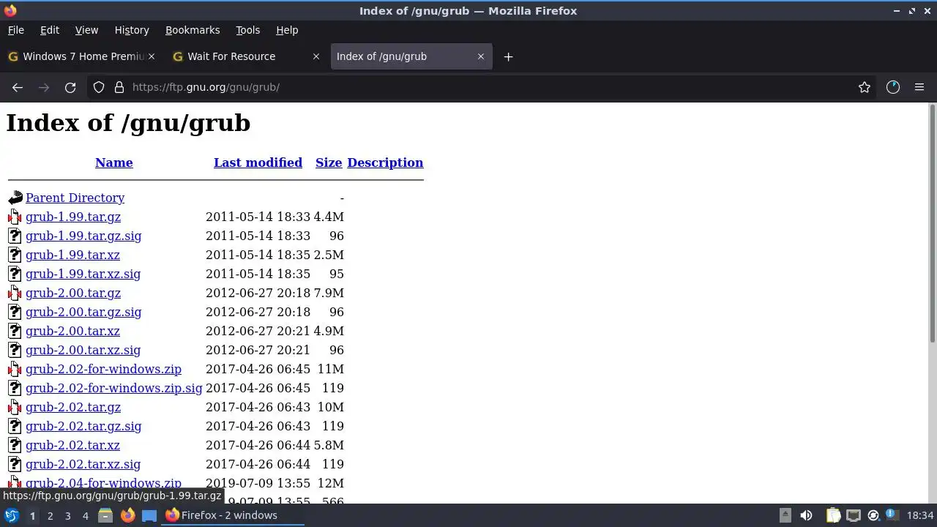The image size is (937, 527).
Task: Click the vertical page scrollbar thumb
Action: 932,223
